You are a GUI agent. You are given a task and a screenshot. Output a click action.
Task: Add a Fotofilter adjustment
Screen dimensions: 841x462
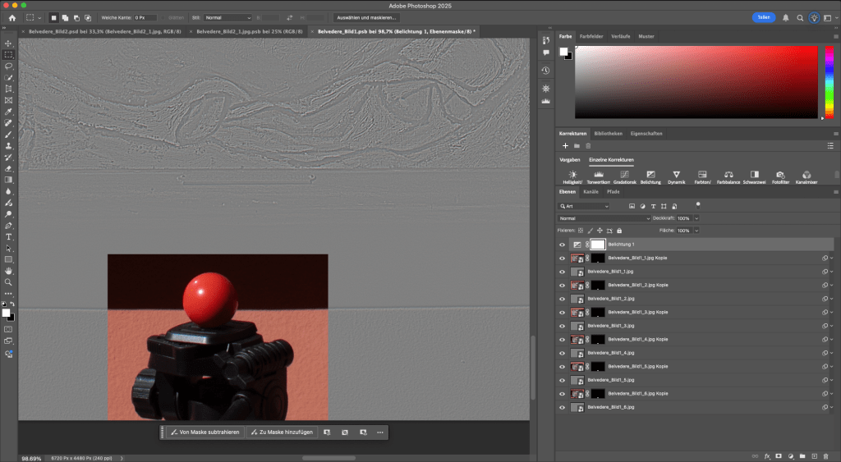pyautogui.click(x=780, y=175)
